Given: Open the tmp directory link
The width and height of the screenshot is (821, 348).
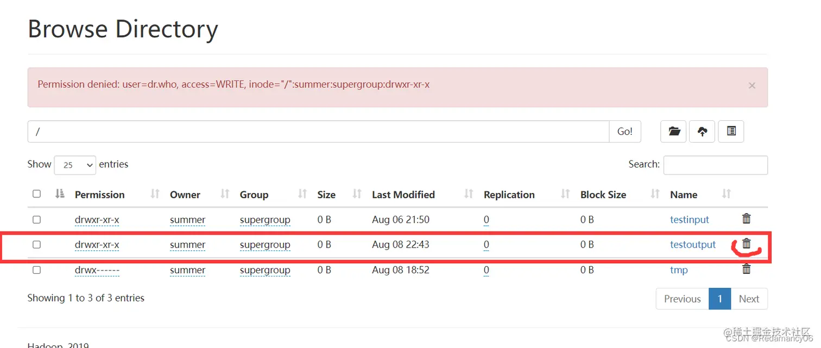Looking at the screenshot, I should pos(679,270).
